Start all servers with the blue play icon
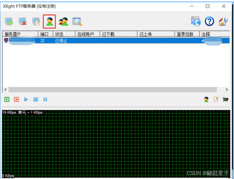 pos(26,99)
